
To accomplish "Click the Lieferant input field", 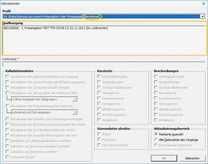I will click(104, 64).
